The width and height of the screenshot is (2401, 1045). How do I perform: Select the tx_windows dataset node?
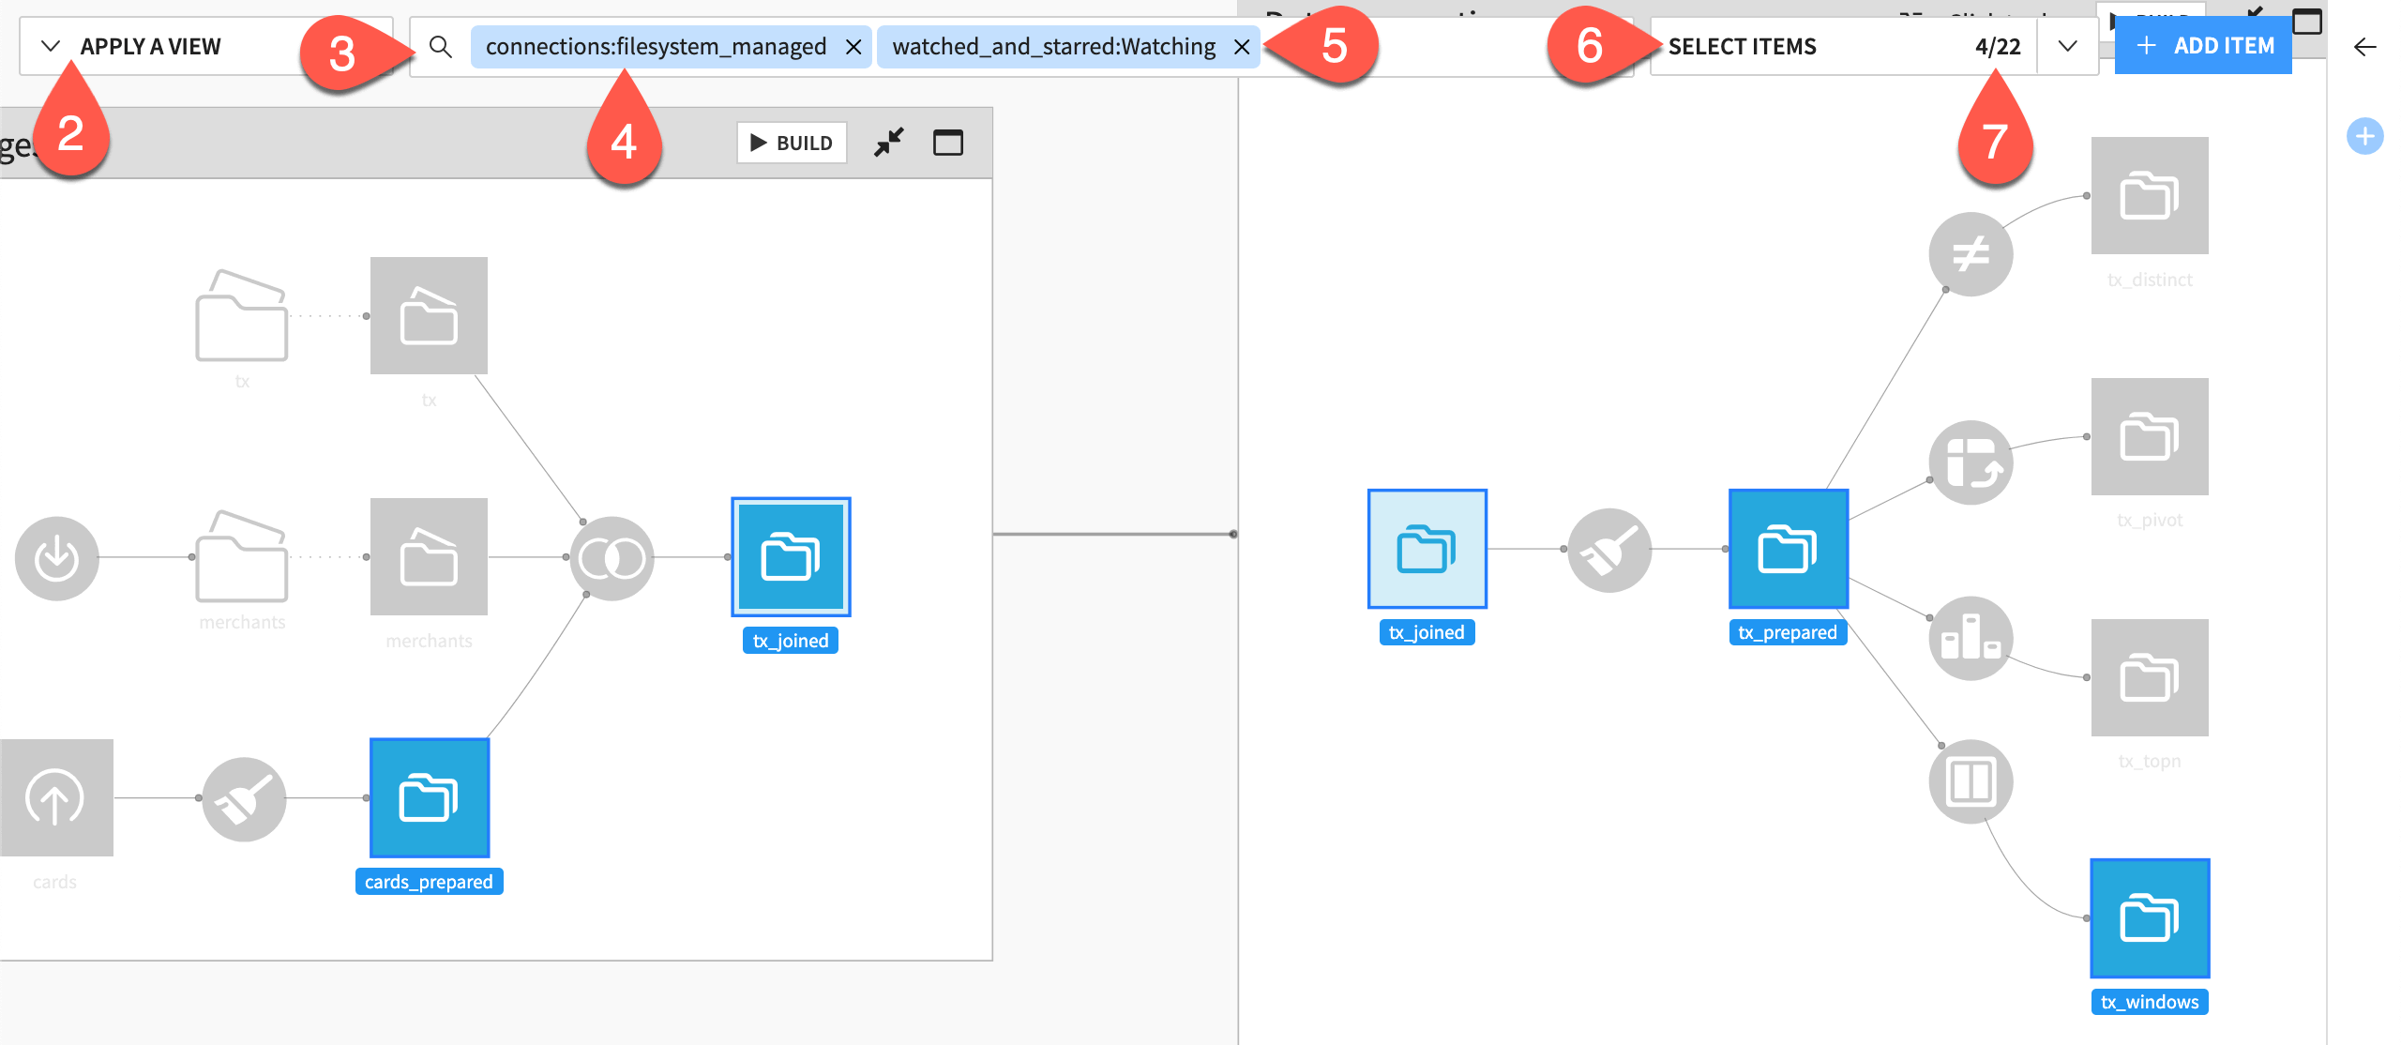click(2150, 917)
